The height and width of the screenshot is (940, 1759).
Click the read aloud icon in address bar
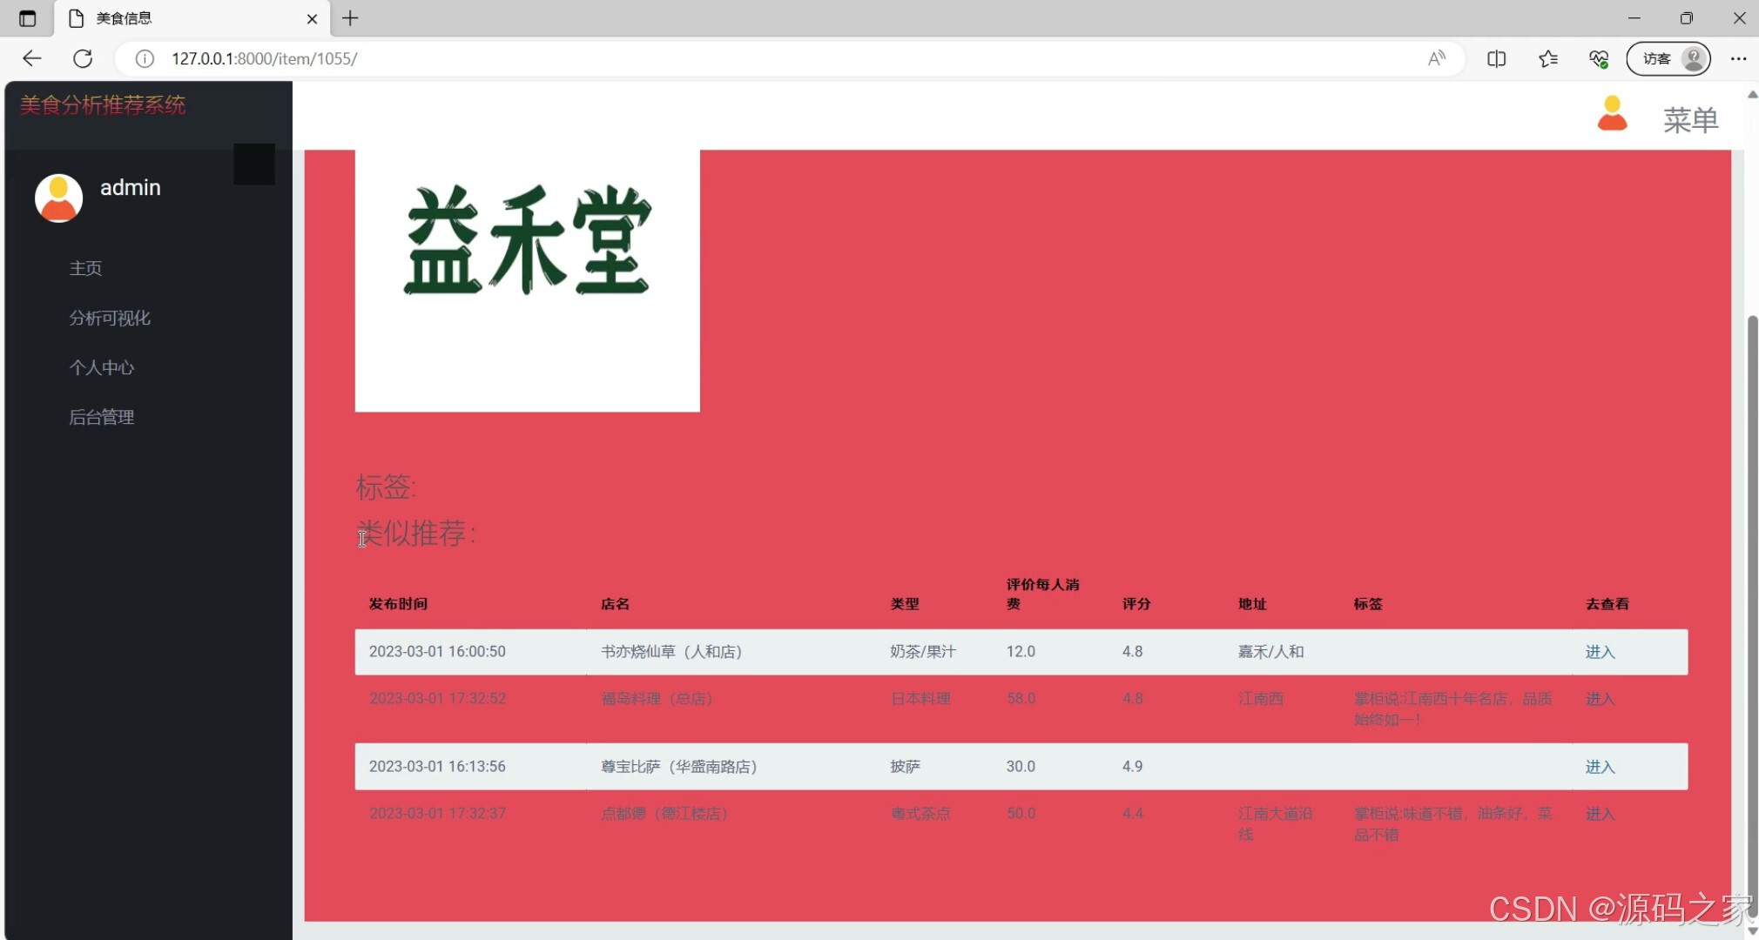[x=1437, y=58]
